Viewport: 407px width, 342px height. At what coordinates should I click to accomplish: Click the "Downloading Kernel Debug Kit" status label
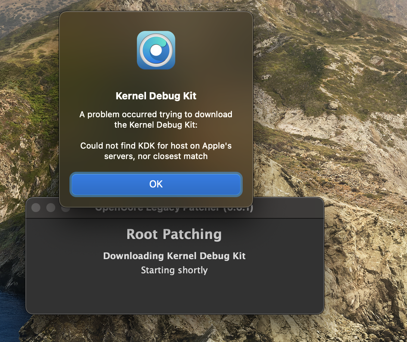[x=174, y=256]
